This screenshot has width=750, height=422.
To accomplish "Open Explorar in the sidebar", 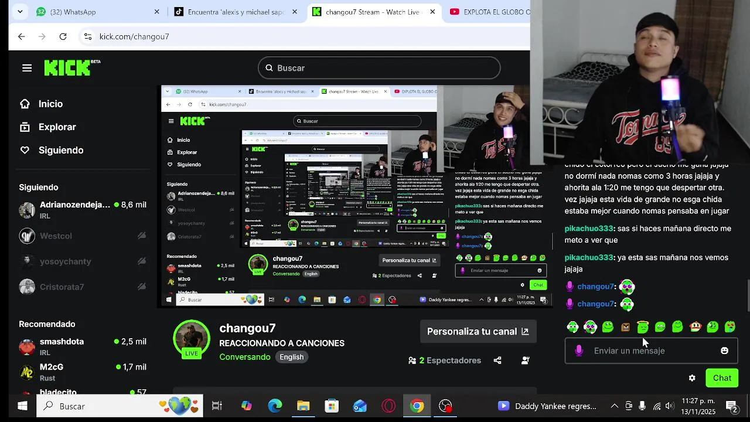I will tap(47, 127).
